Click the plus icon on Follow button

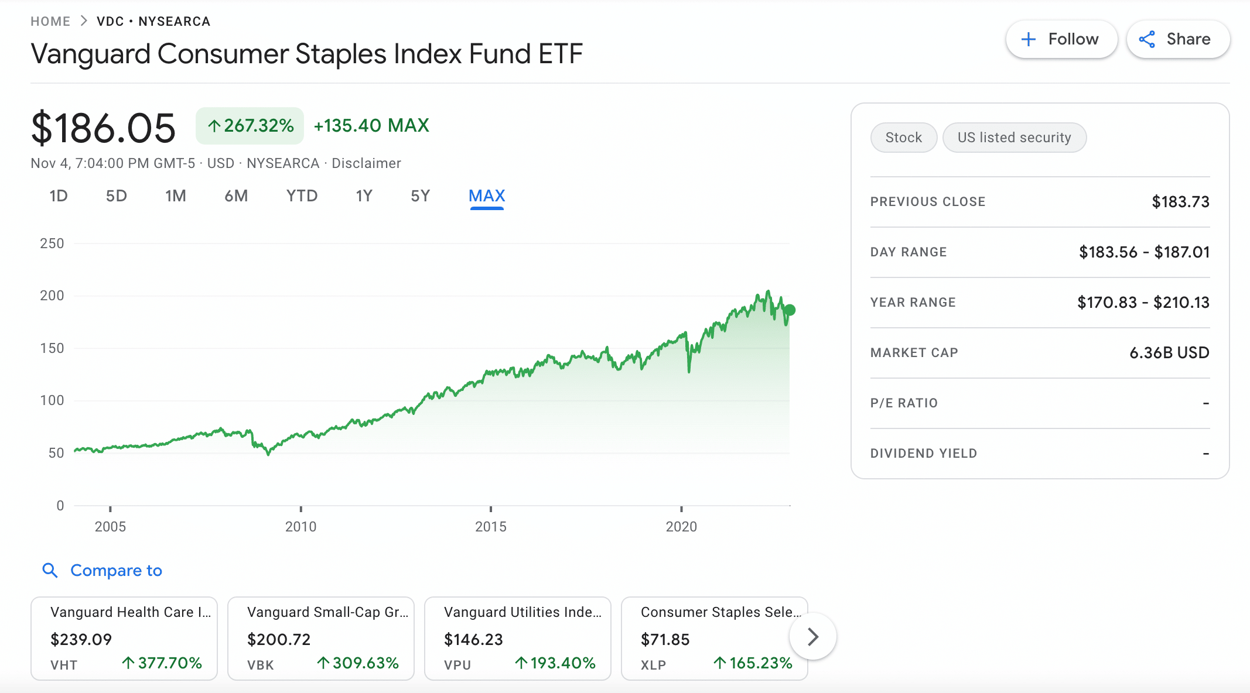pyautogui.click(x=1028, y=39)
